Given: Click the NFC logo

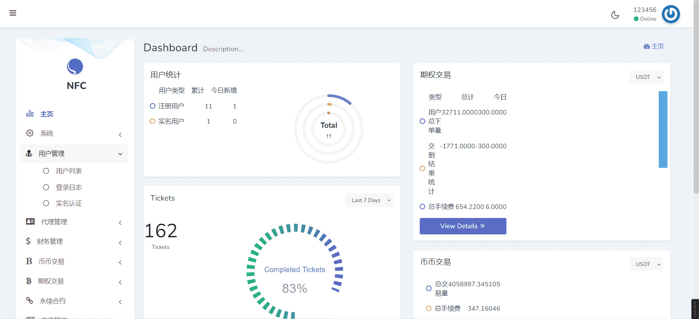Looking at the screenshot, I should [75, 67].
